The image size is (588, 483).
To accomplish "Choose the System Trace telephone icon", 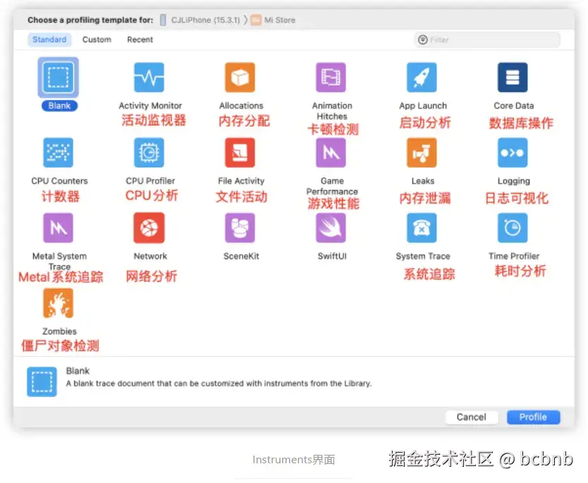I will (x=422, y=227).
